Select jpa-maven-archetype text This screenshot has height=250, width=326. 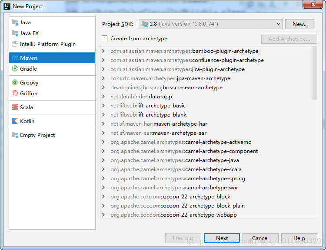coord(203,78)
